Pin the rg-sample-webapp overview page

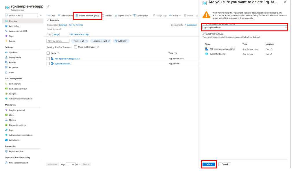point(48,6)
